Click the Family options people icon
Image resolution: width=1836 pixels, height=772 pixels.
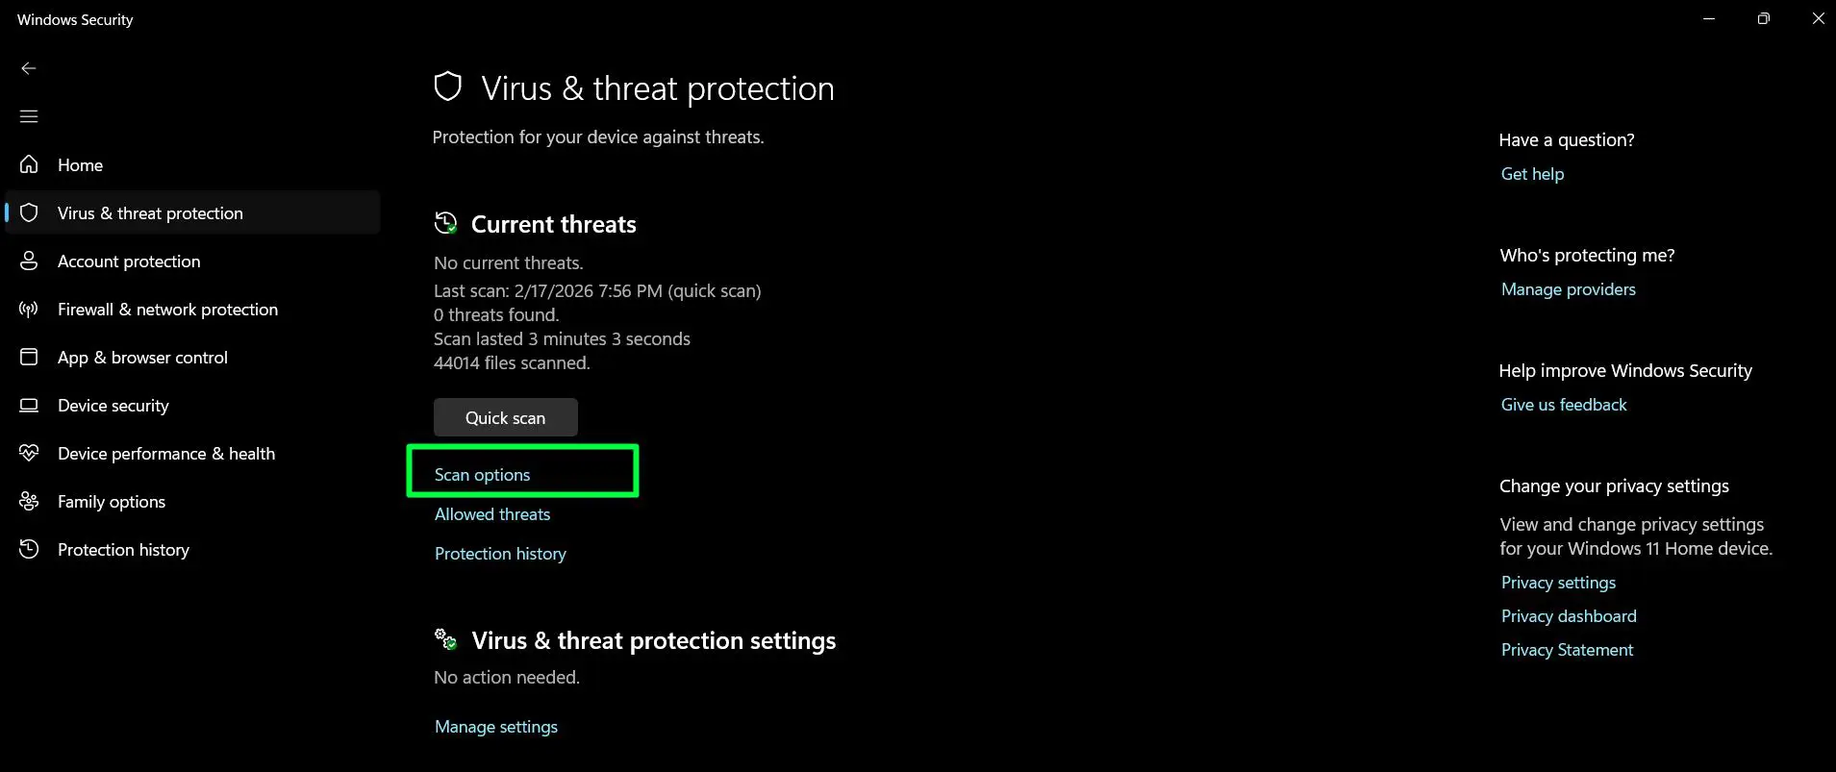click(29, 501)
